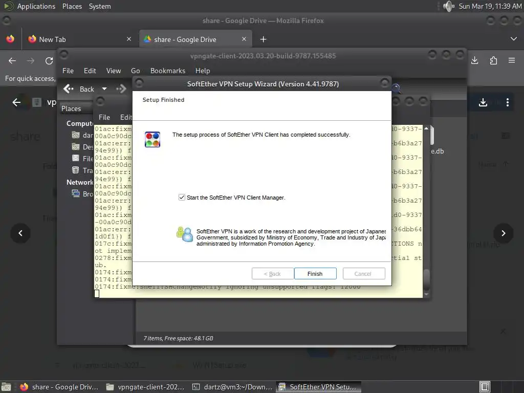
Task: Select the home folder entry under Computer
Action: coord(82,135)
